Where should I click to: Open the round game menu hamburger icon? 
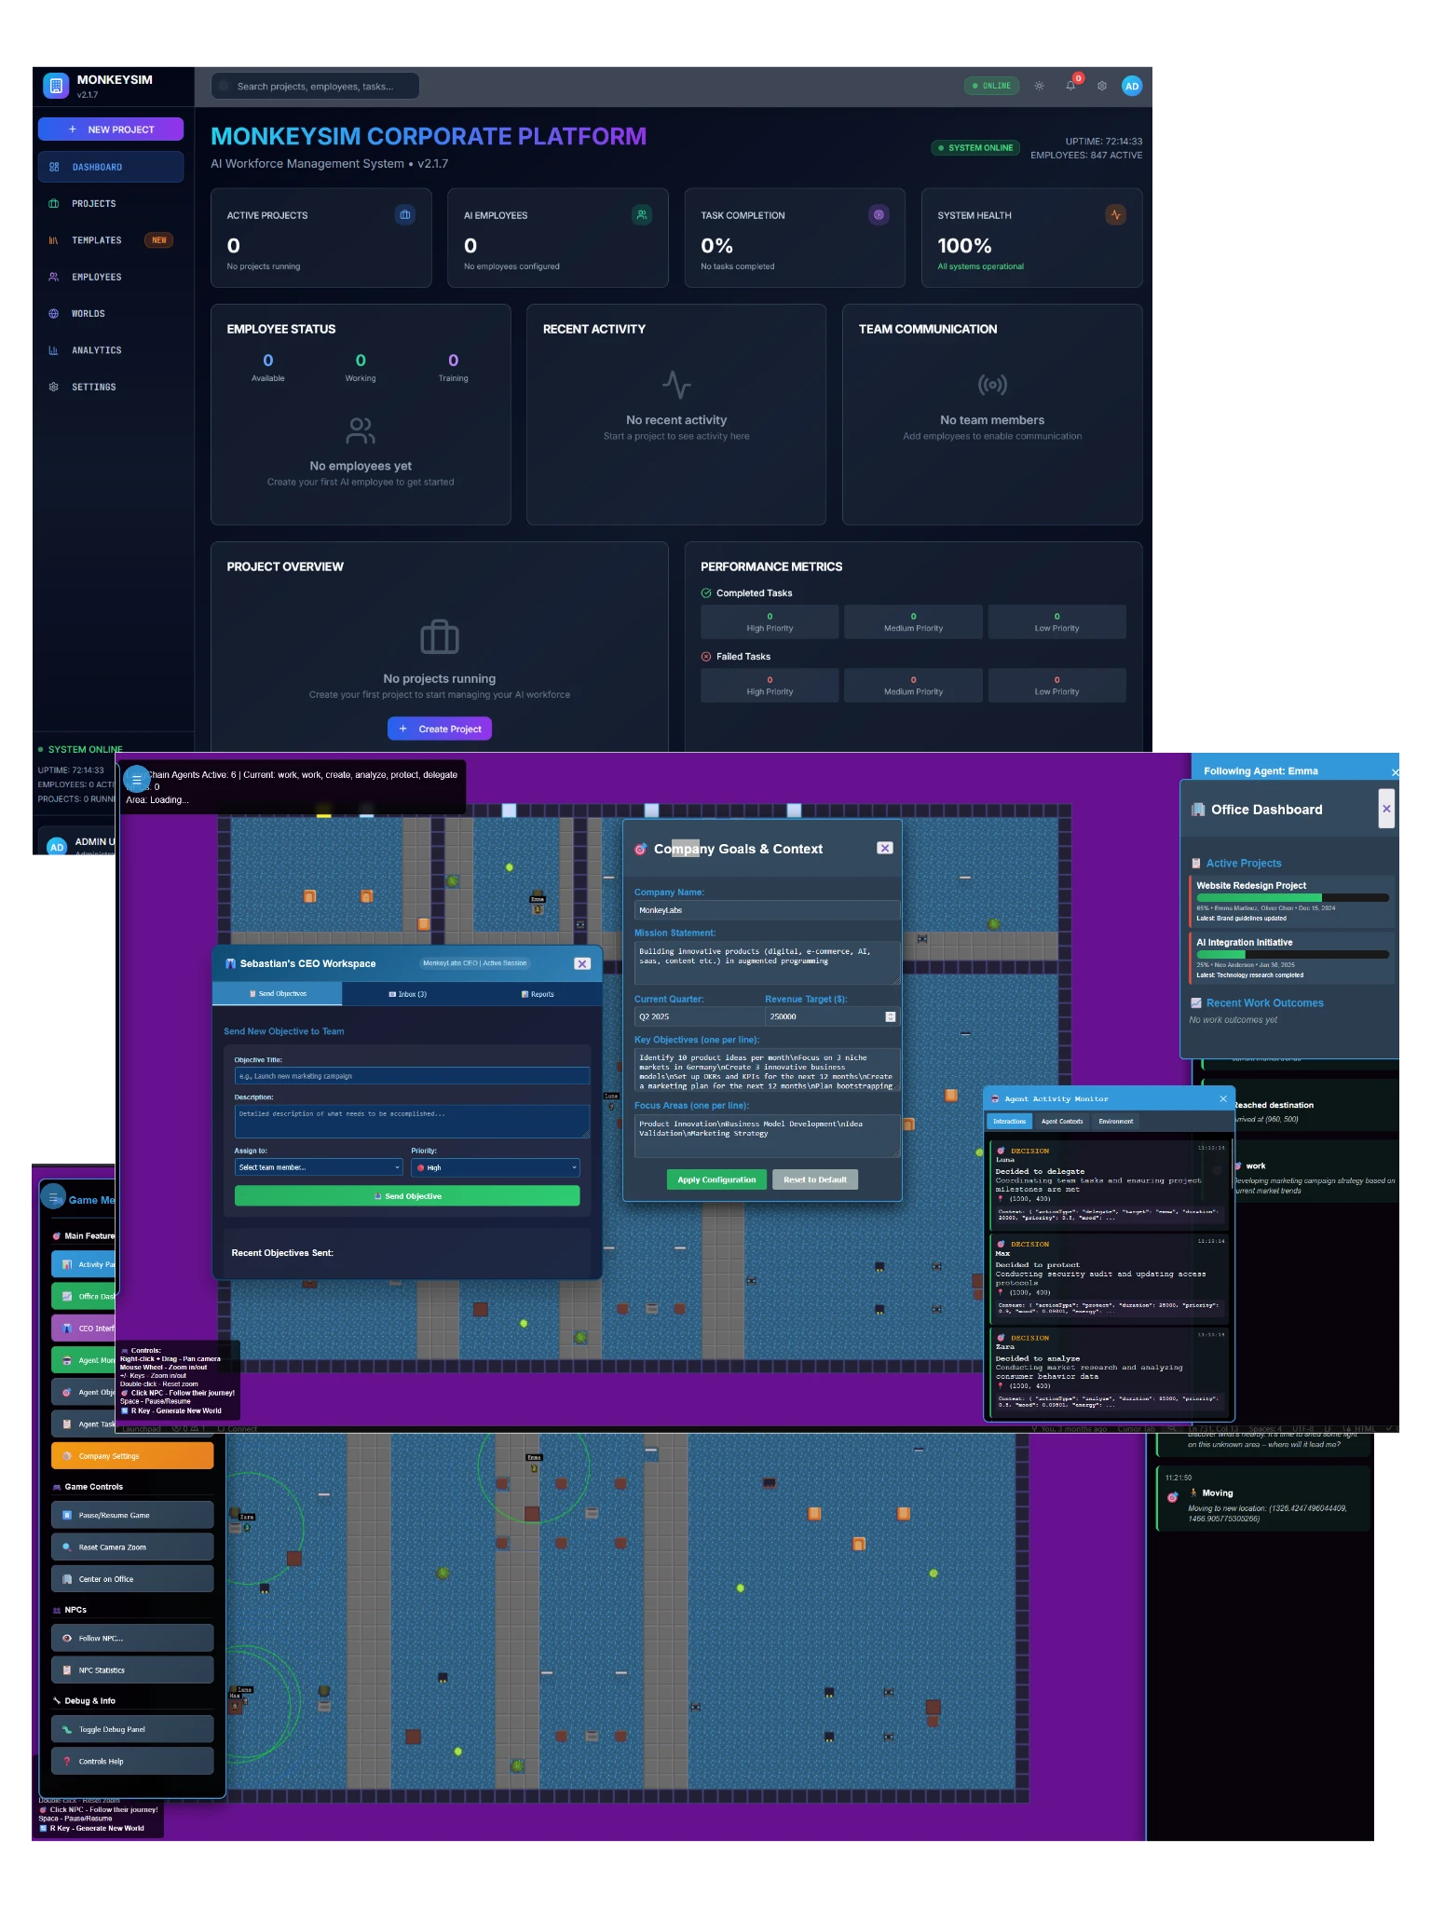coord(137,779)
